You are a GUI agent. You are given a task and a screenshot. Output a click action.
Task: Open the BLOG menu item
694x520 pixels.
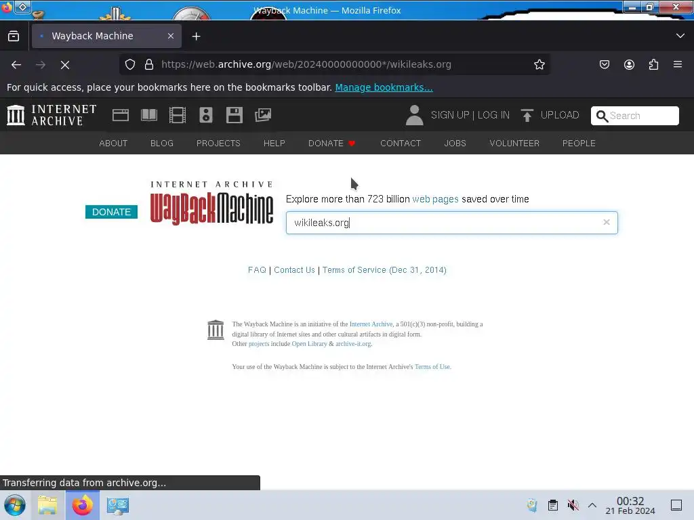pyautogui.click(x=162, y=144)
